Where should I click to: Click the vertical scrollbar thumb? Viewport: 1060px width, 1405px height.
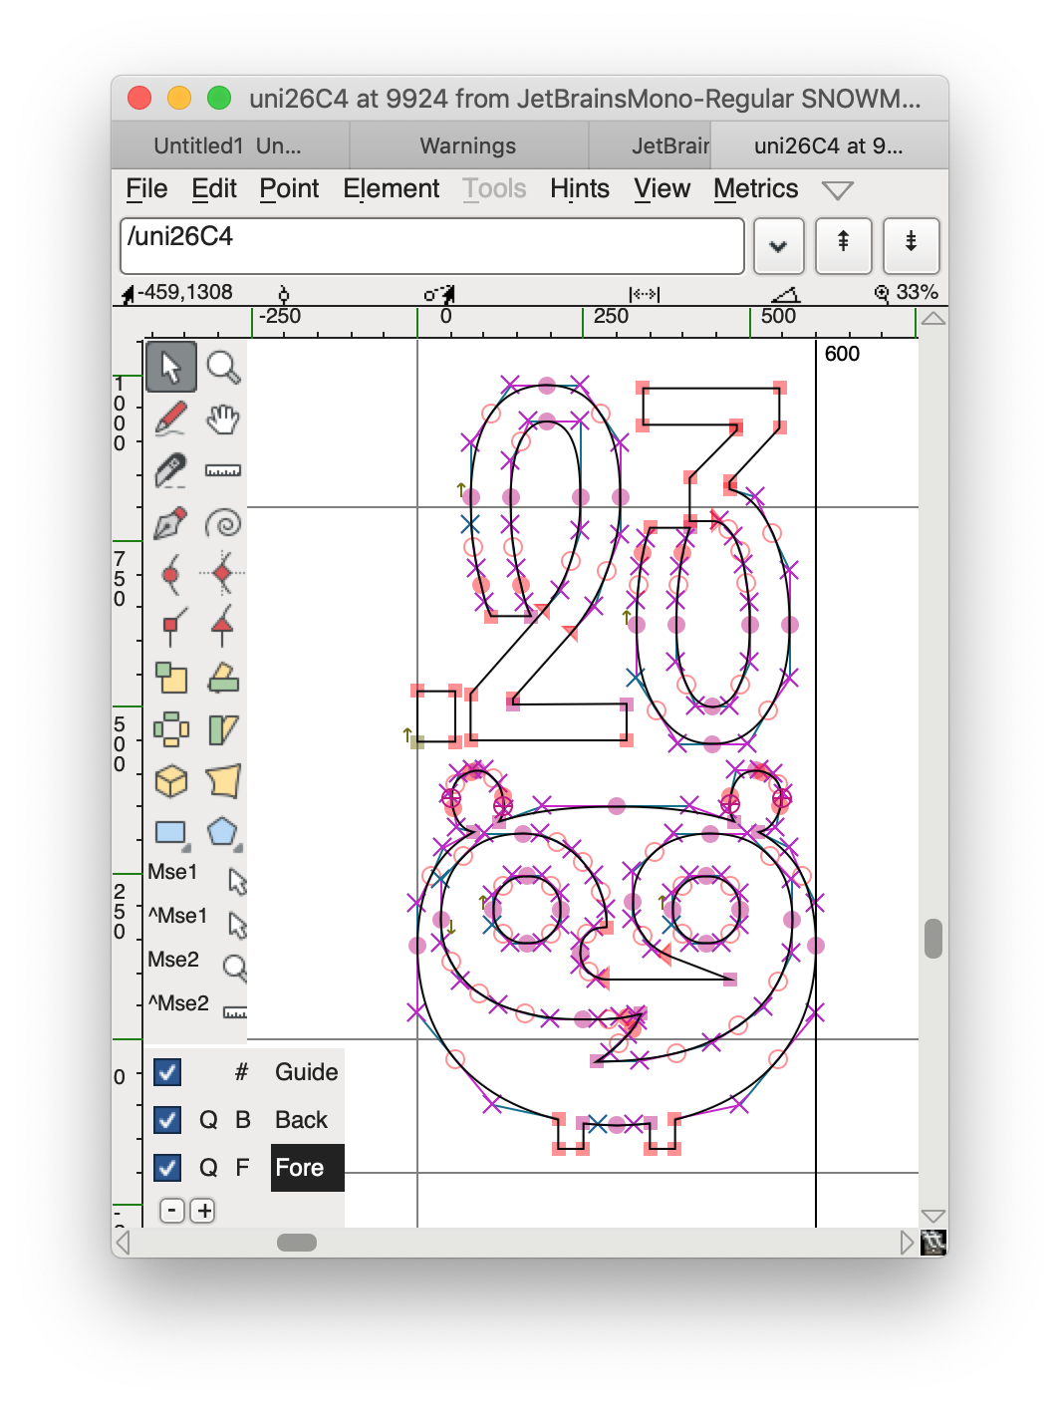click(933, 939)
